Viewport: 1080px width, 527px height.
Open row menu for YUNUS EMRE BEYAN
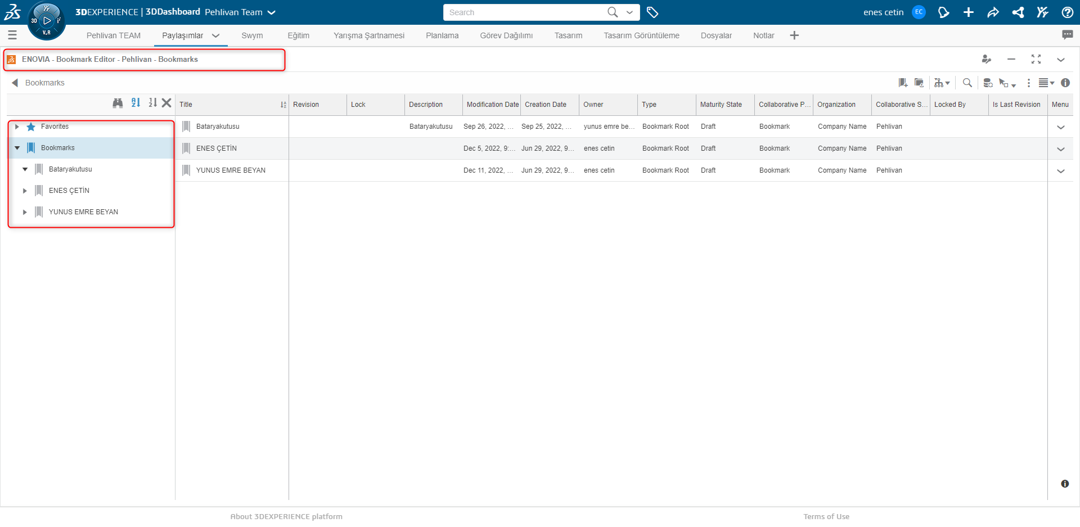(x=1061, y=171)
